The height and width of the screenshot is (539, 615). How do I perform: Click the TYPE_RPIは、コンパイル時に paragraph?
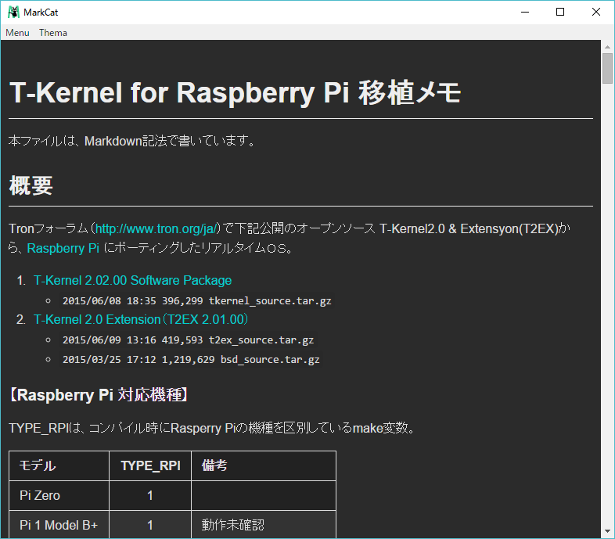(x=212, y=428)
